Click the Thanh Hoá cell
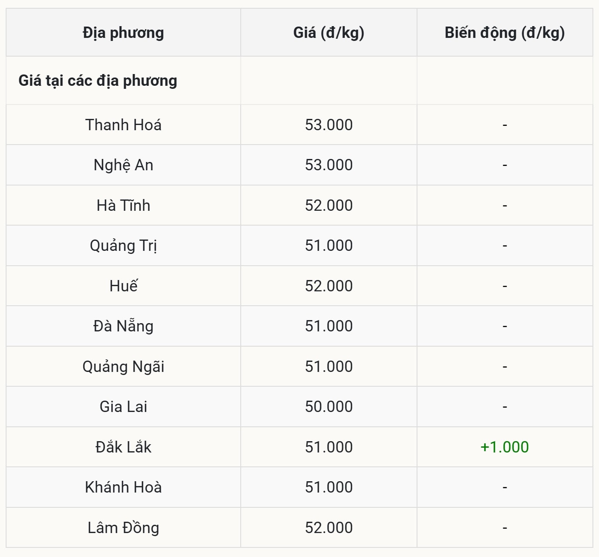This screenshot has width=599, height=557. click(123, 125)
